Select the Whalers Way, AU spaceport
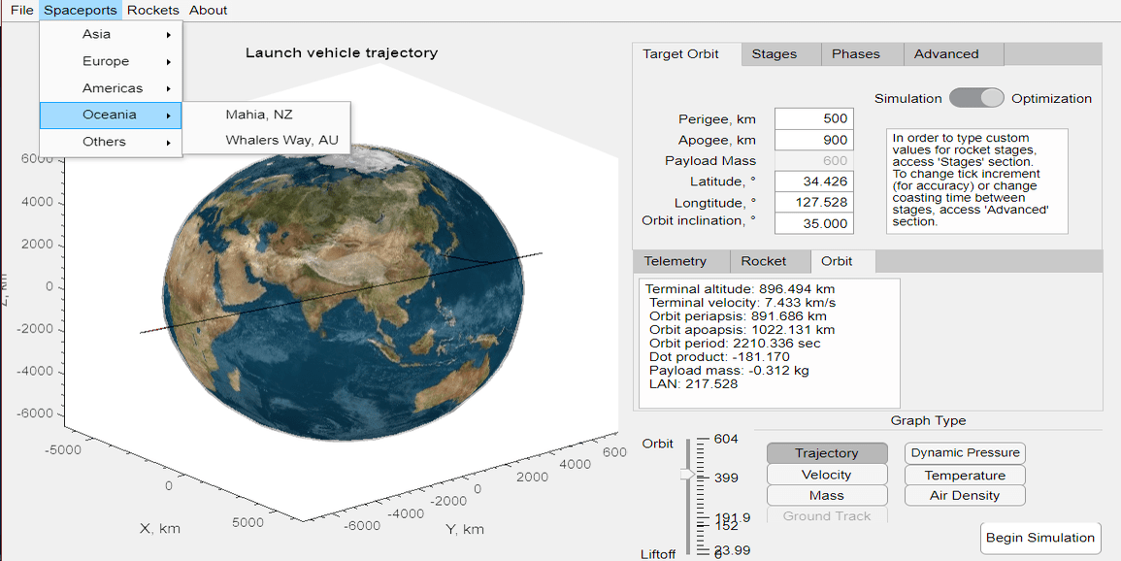 pos(282,139)
